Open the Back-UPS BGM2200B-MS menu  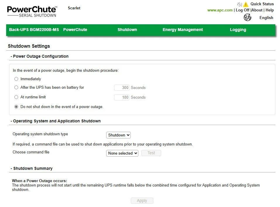[x=34, y=30]
